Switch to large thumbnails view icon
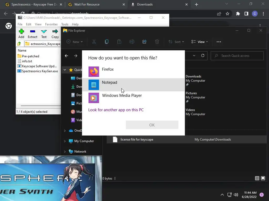269x201 pixels. pos(263,178)
